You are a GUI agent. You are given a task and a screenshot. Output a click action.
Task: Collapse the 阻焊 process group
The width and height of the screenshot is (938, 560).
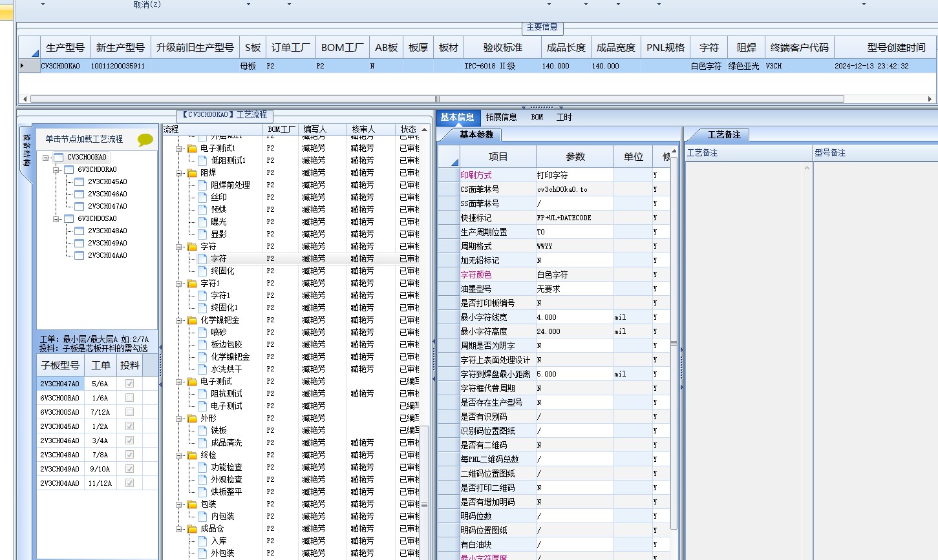[x=179, y=173]
